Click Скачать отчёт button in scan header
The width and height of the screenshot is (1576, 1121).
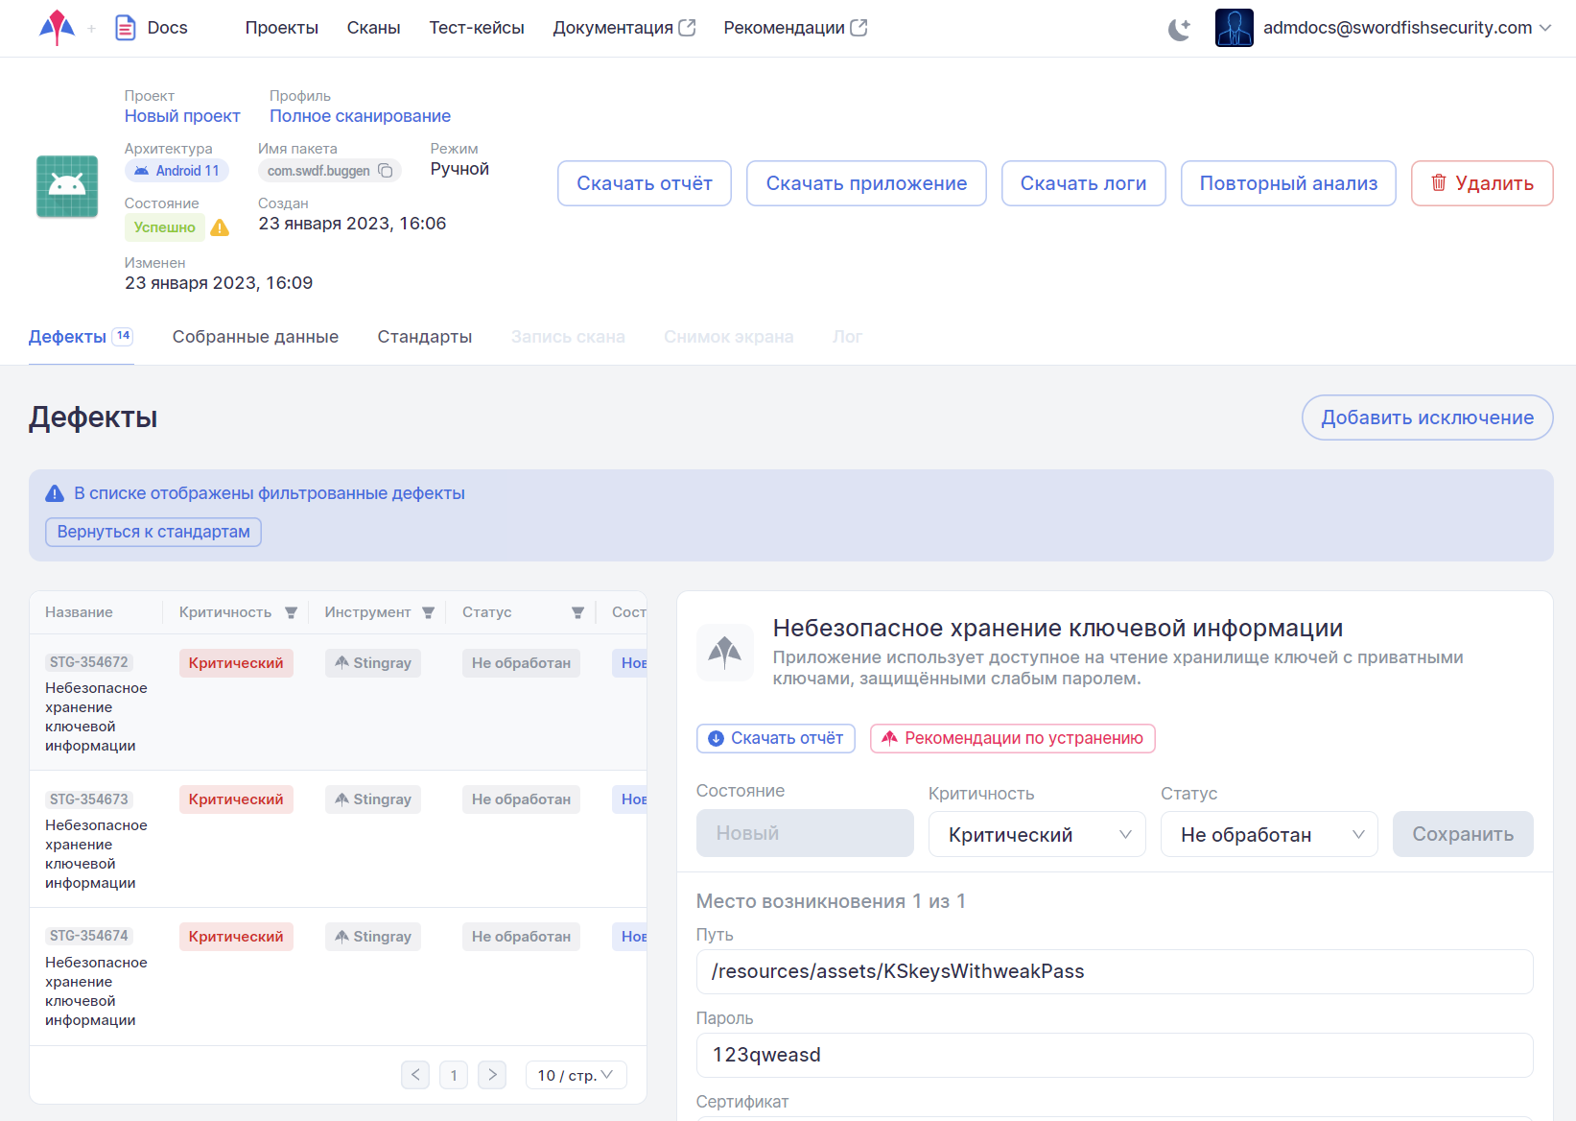coord(645,183)
